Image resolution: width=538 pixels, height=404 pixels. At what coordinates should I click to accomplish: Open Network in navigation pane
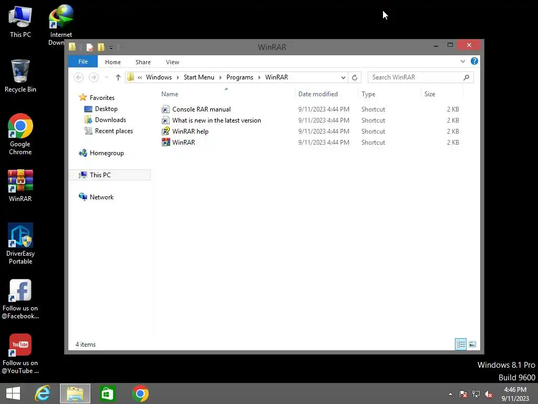pyautogui.click(x=101, y=197)
